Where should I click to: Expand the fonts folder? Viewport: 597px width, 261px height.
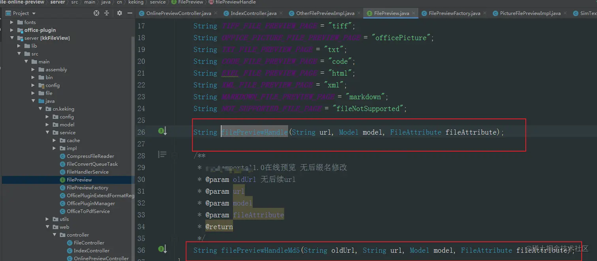click(x=11, y=22)
